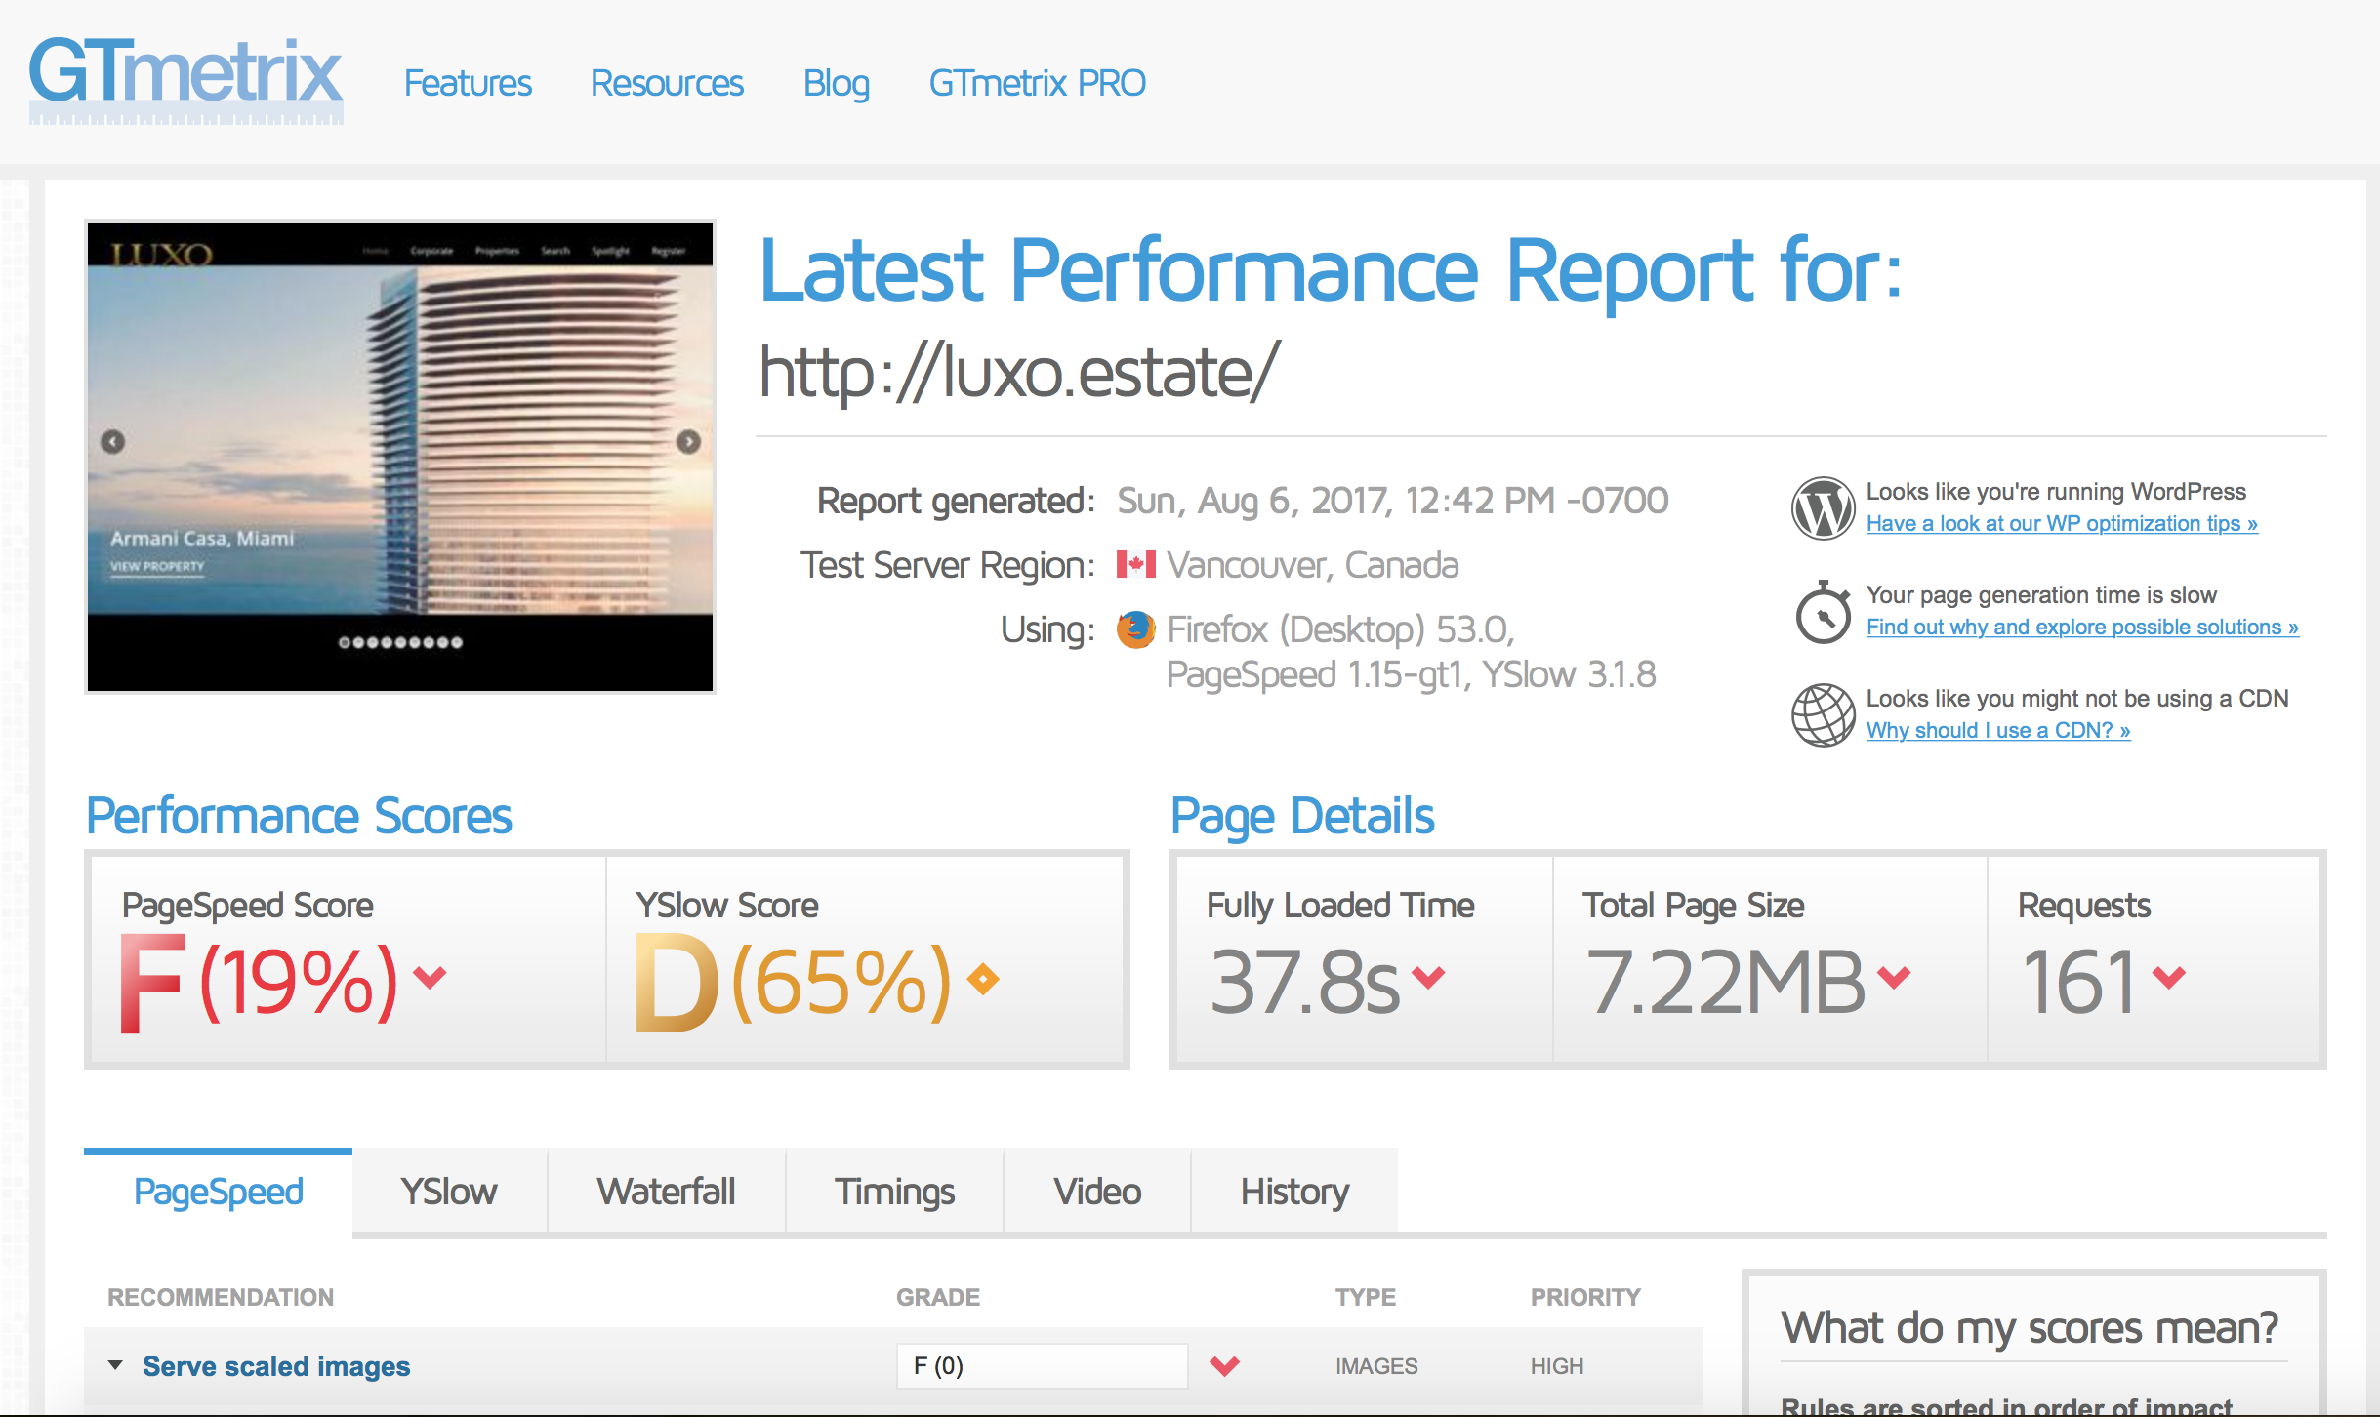Open the History tab

pyautogui.click(x=1293, y=1192)
